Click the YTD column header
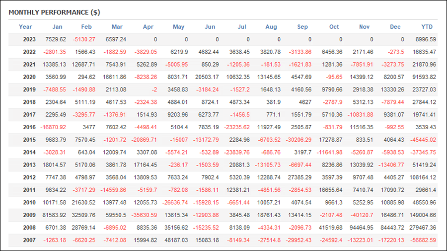 [427, 27]
